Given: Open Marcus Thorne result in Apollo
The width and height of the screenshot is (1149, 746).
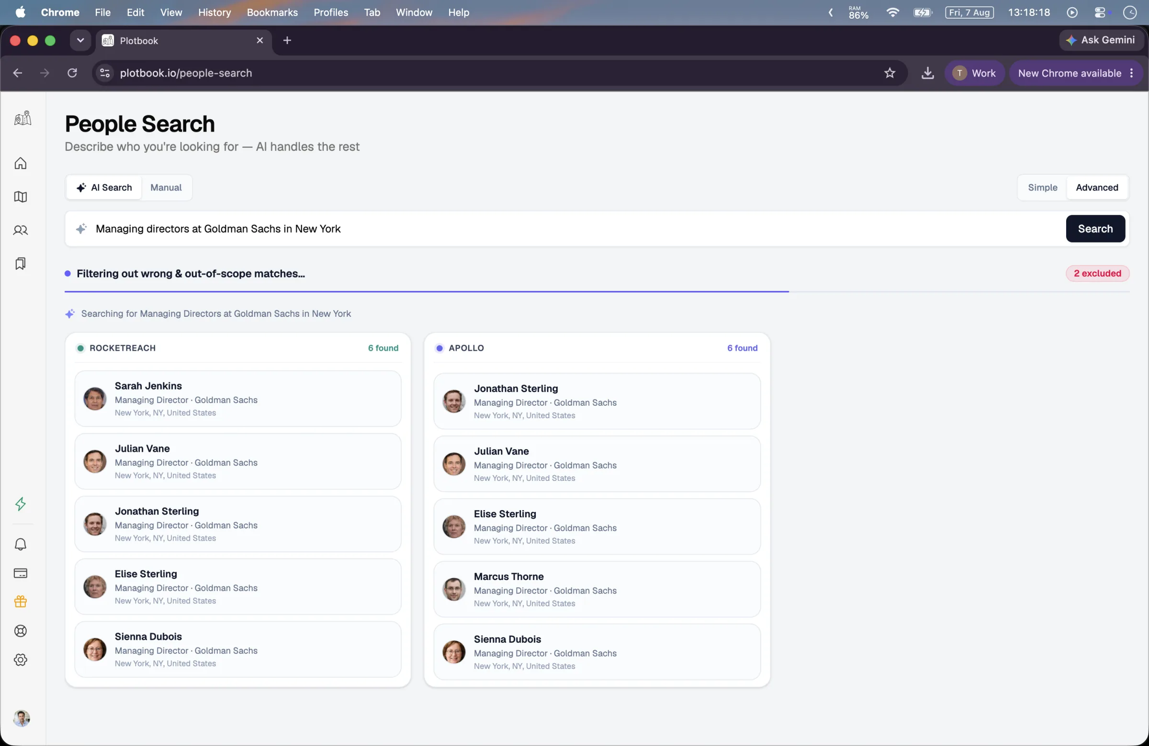Looking at the screenshot, I should [x=597, y=589].
